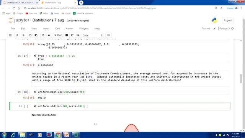Viewport: 245px width, 138px height.
Task: Click the Jupyter logo
Action: [19, 20]
